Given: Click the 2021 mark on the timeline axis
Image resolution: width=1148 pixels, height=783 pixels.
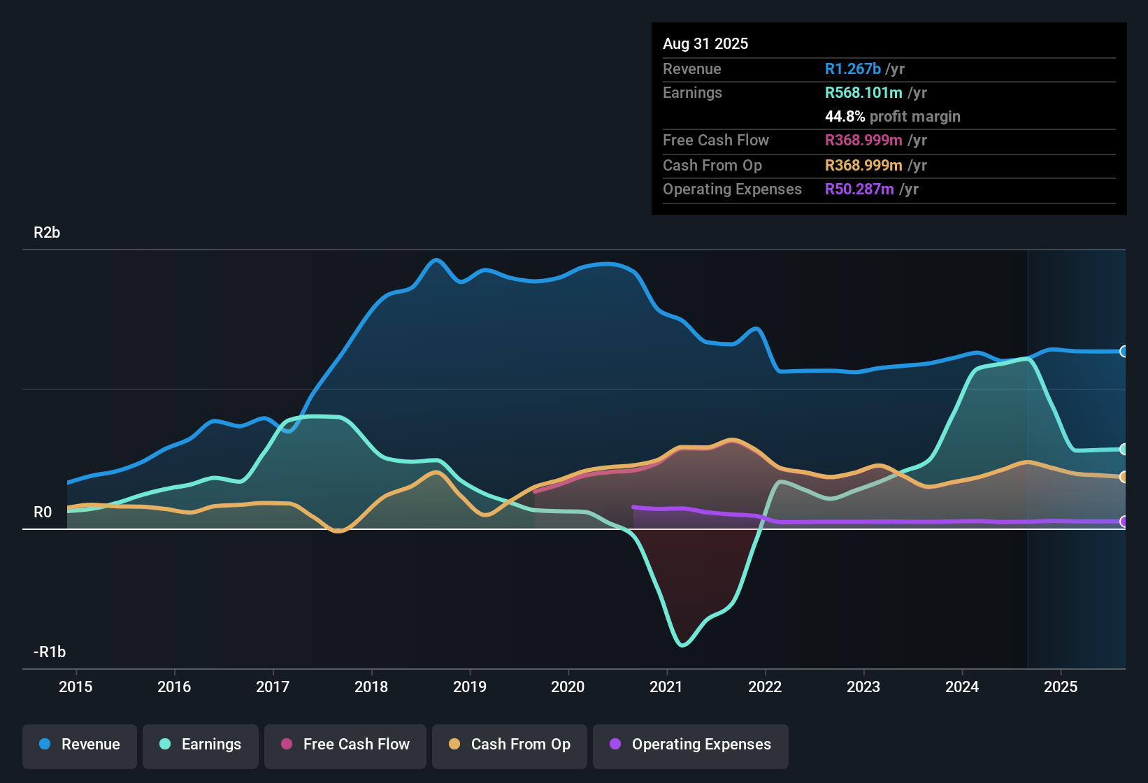Looking at the screenshot, I should tap(667, 687).
